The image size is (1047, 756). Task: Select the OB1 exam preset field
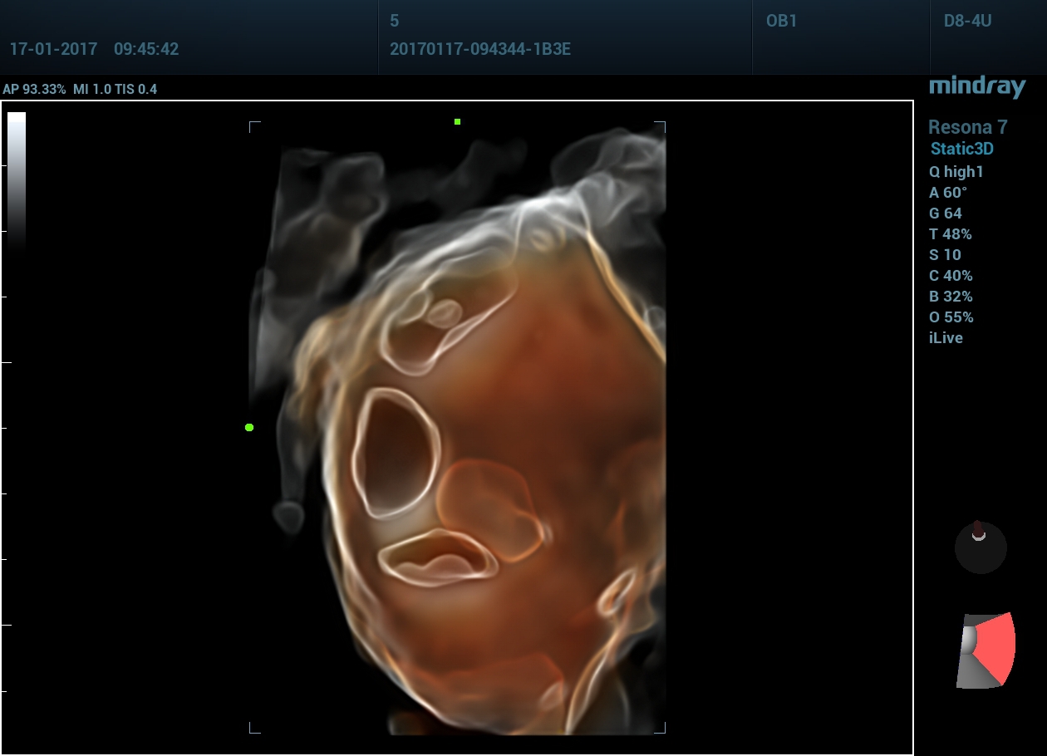(781, 22)
